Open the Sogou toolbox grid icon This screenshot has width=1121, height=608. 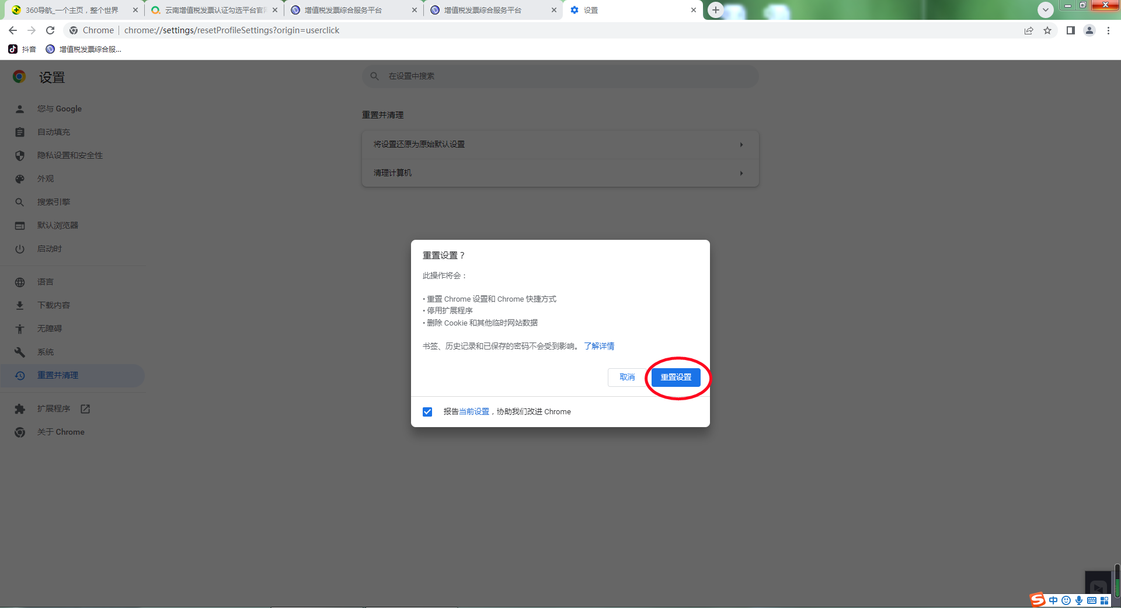pos(1104,600)
